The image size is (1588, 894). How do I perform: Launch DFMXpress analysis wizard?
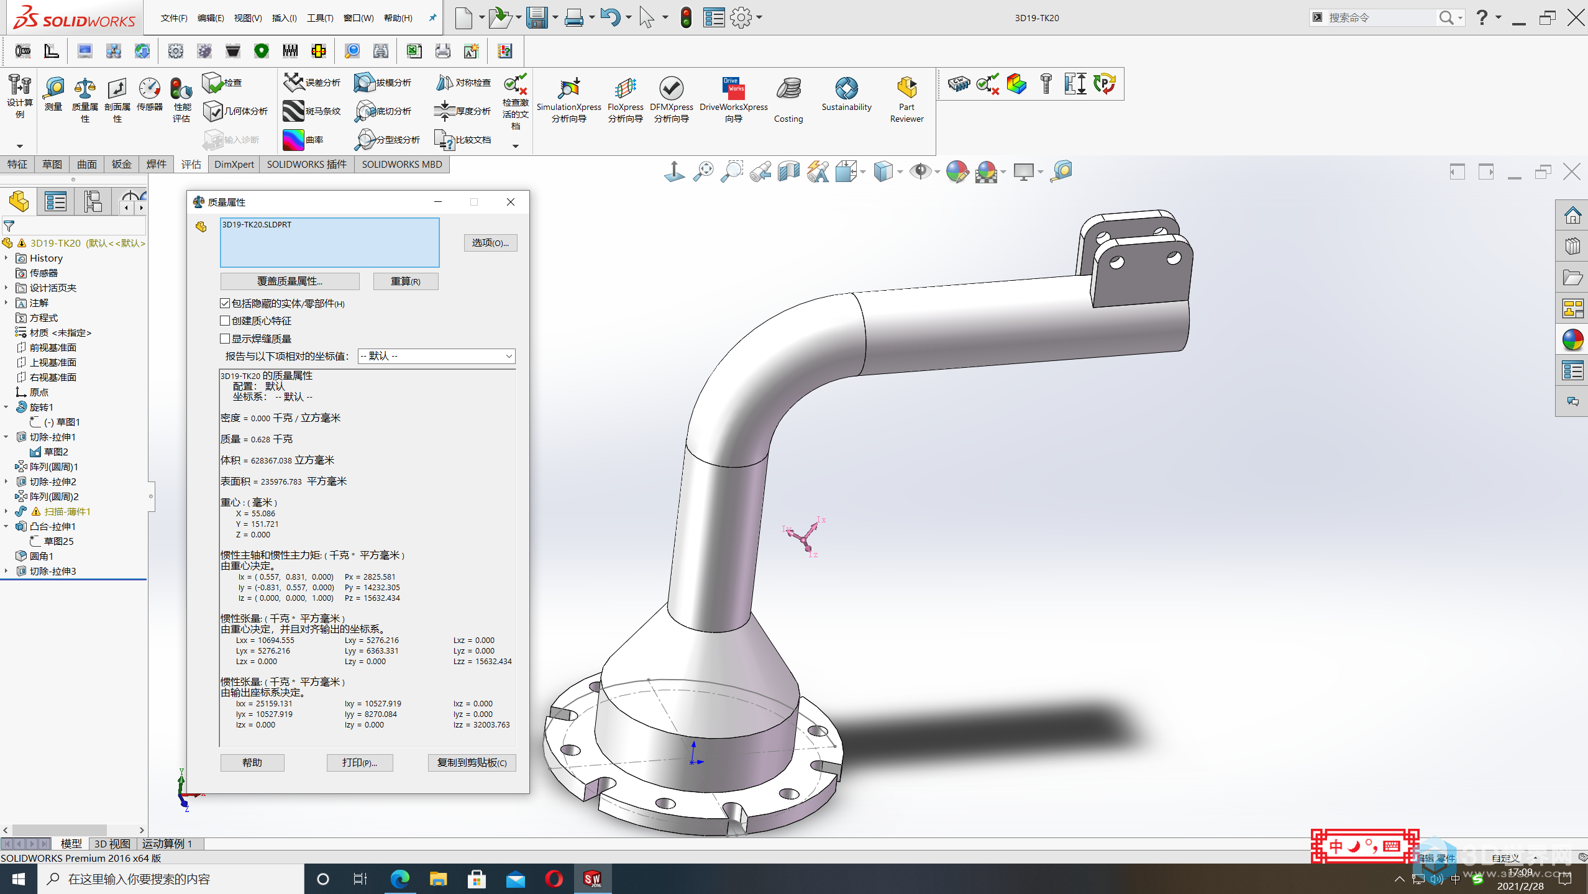click(672, 100)
